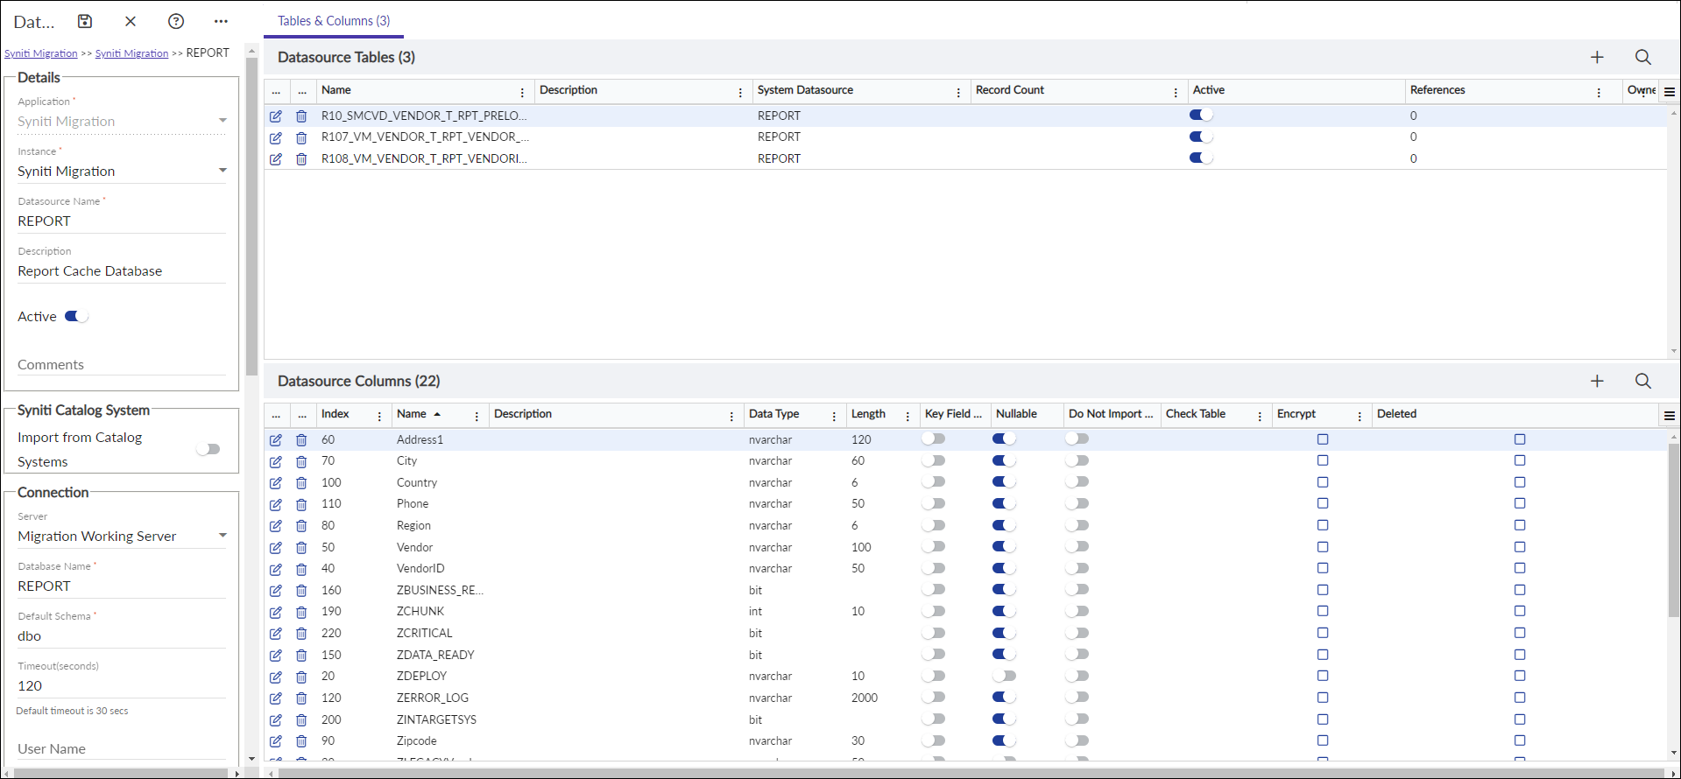Toggle Key Field for Address1 column
1681x779 pixels.
point(934,439)
